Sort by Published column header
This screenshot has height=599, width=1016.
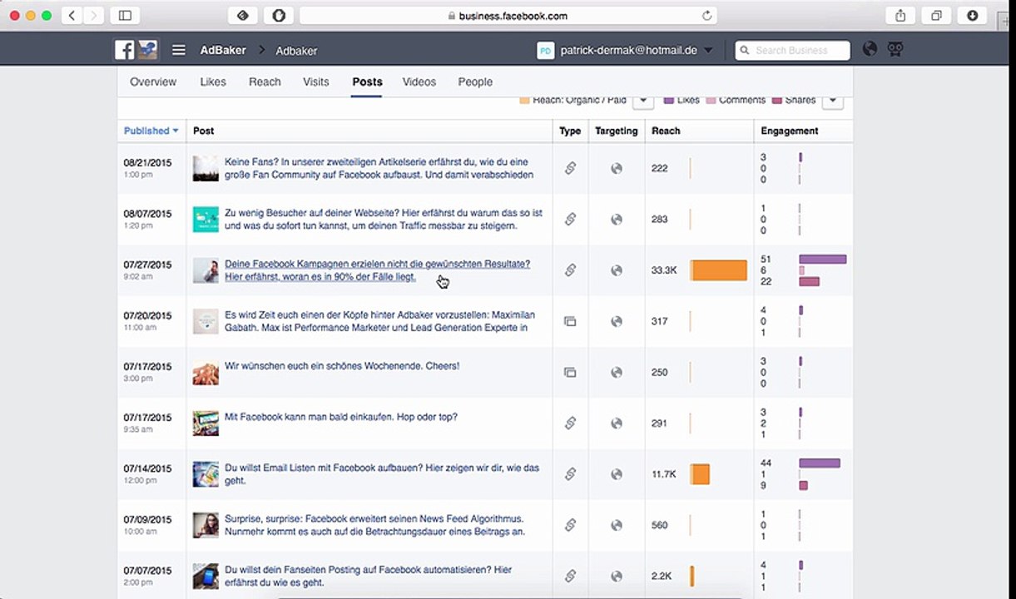pos(151,131)
